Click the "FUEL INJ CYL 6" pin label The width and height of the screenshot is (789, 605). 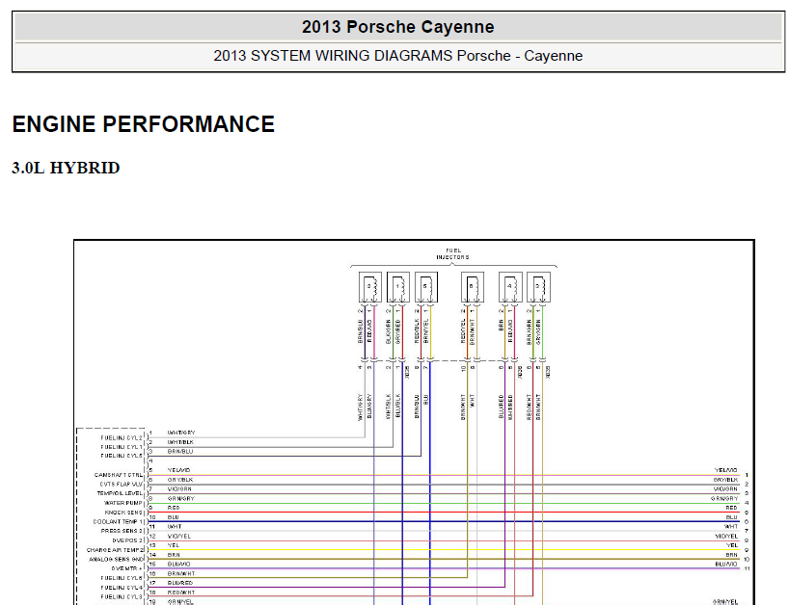click(122, 578)
